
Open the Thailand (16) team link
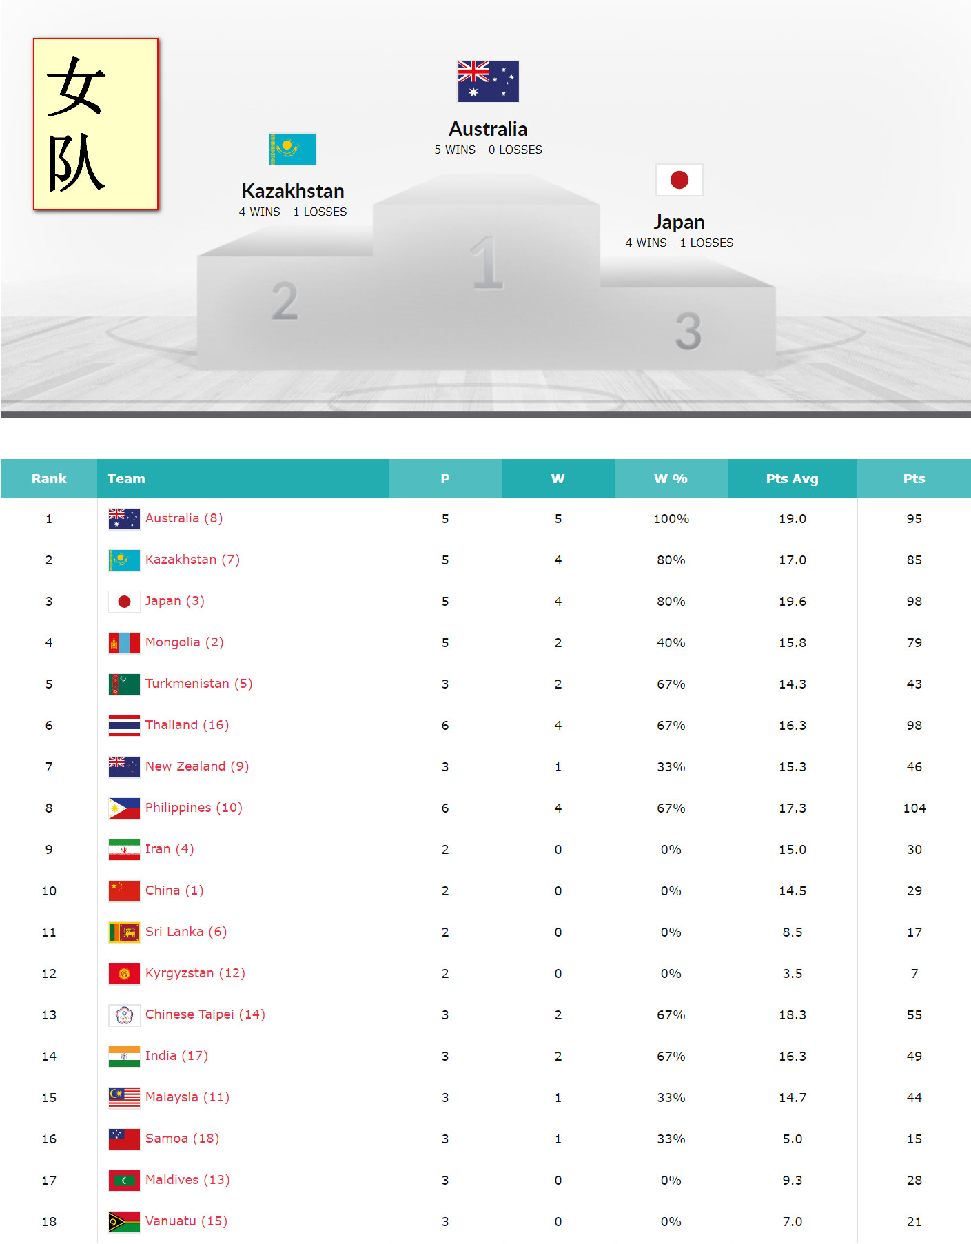click(187, 725)
